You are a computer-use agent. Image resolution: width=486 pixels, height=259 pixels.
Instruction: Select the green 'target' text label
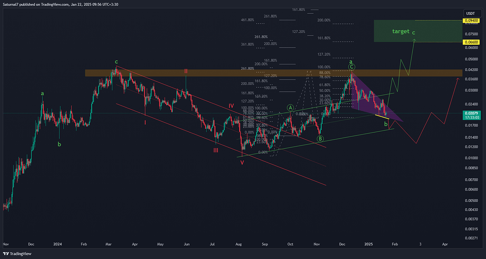tap(401, 31)
